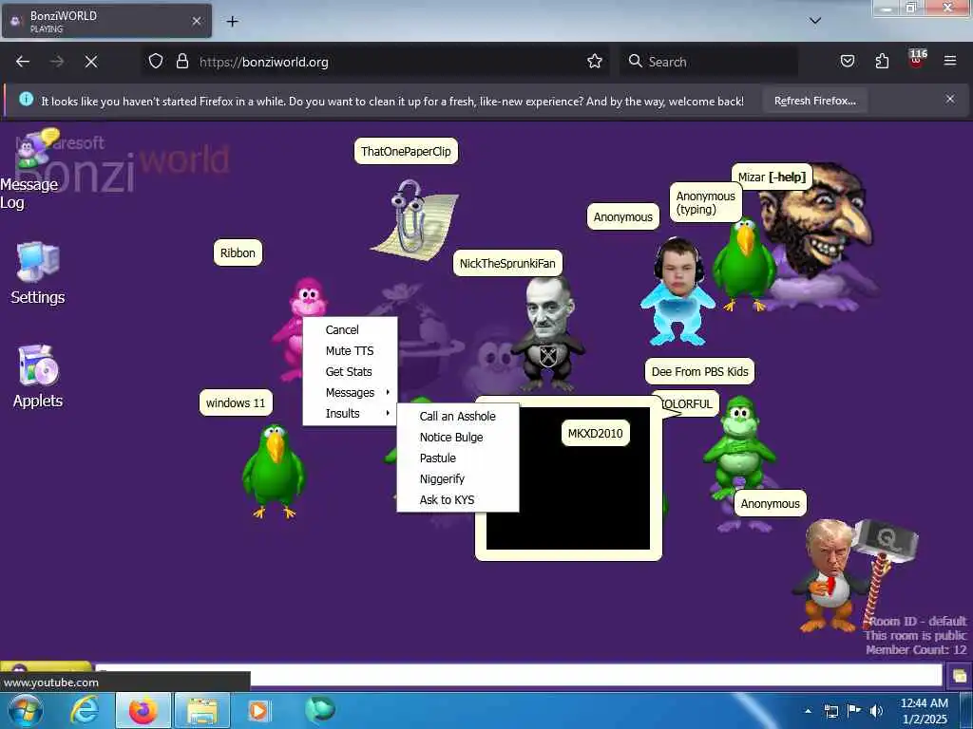The width and height of the screenshot is (973, 729).
Task: Expand the Messages submenu
Action: 350,392
